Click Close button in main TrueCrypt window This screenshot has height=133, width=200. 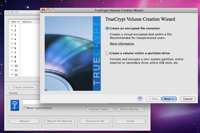130,121
